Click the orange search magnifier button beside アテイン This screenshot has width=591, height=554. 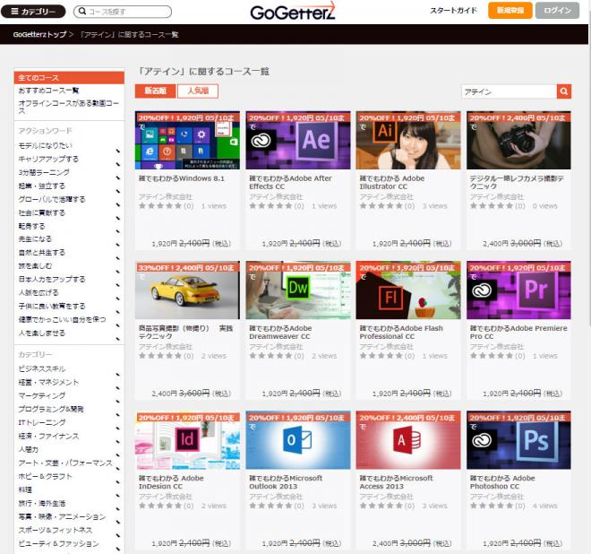click(x=564, y=91)
